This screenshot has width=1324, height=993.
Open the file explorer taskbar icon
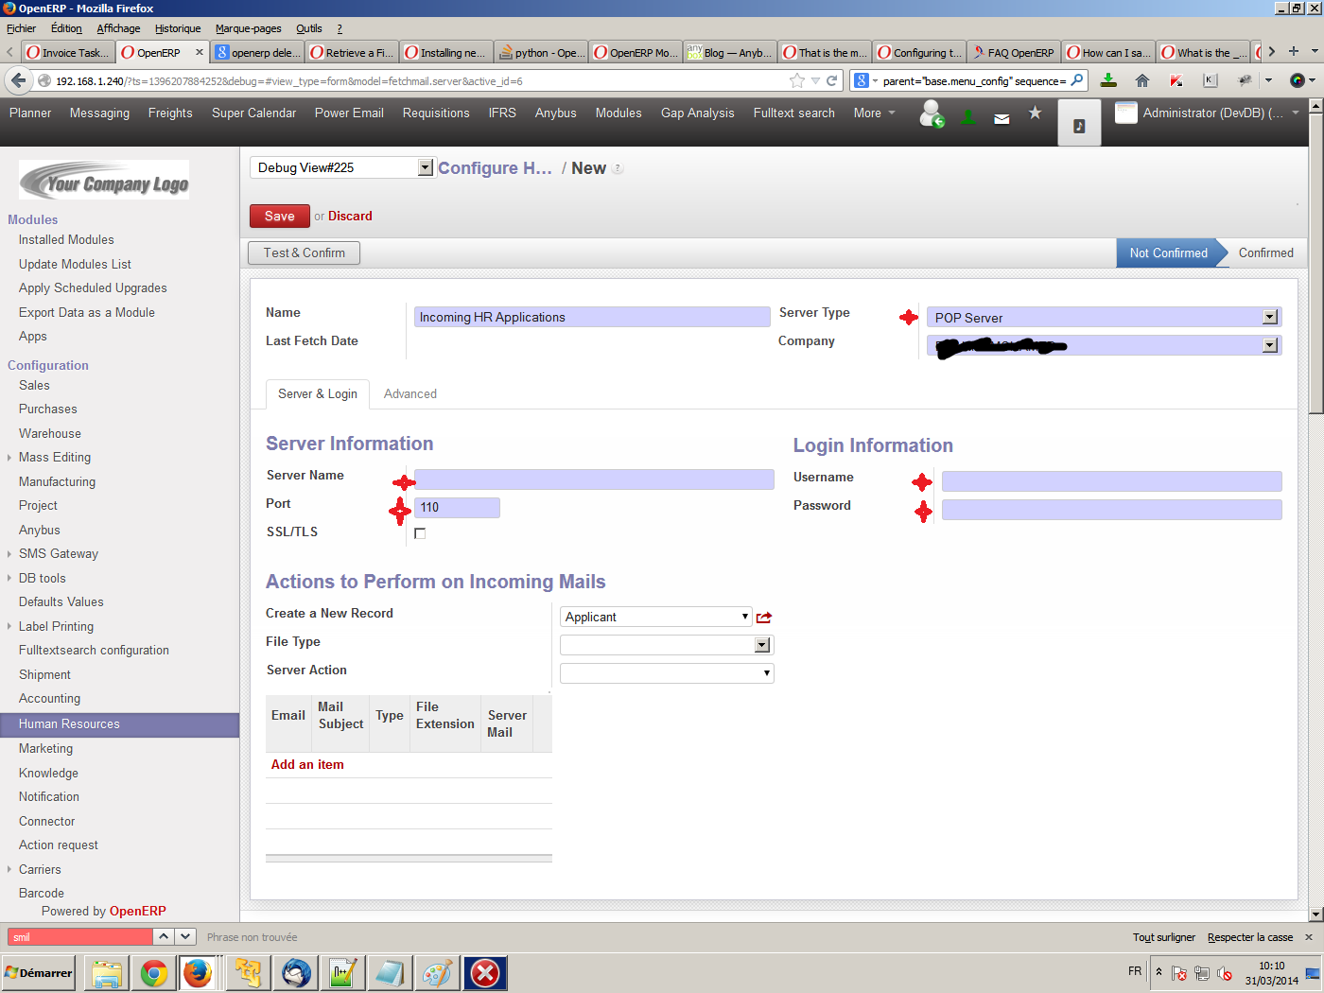click(107, 972)
